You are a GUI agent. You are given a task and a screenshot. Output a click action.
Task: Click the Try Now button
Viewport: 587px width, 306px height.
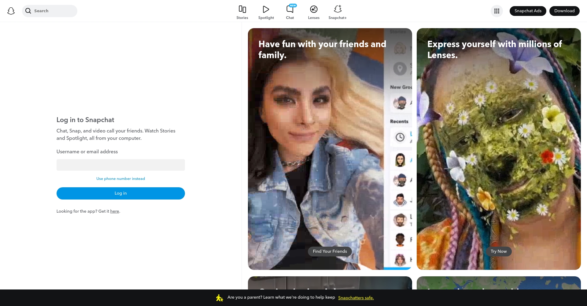[x=499, y=252]
